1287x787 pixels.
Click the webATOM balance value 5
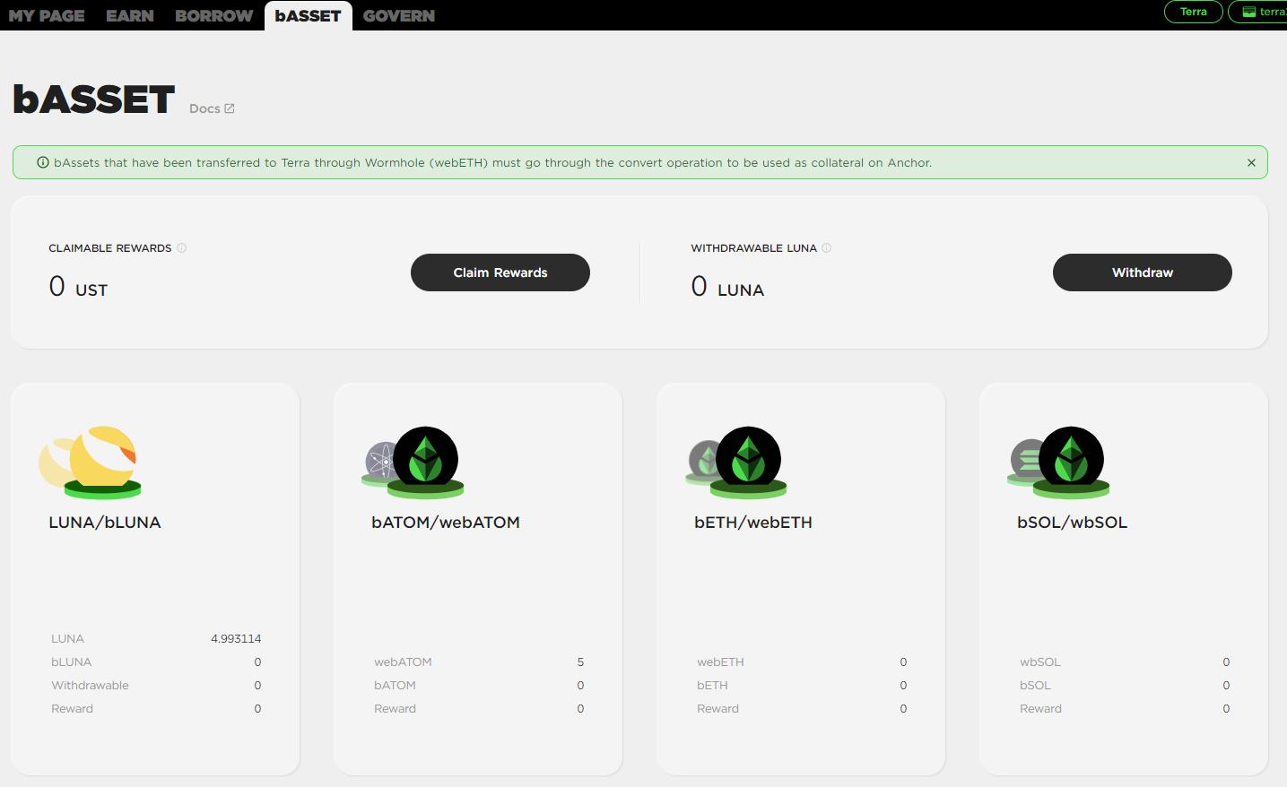point(580,662)
